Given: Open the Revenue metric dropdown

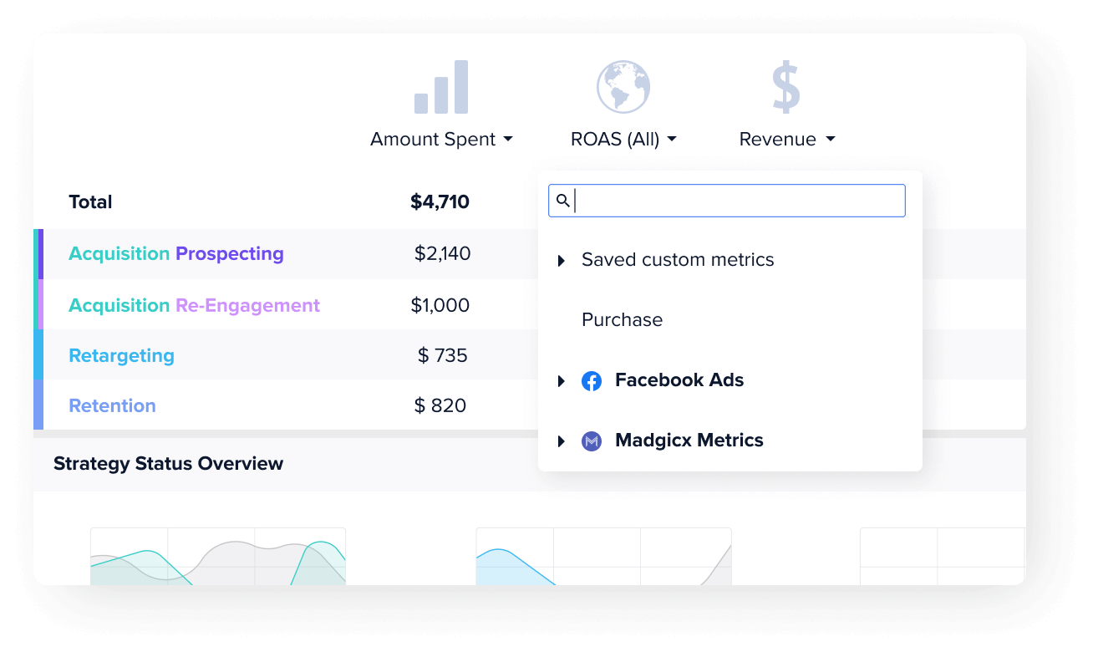Looking at the screenshot, I should click(787, 140).
